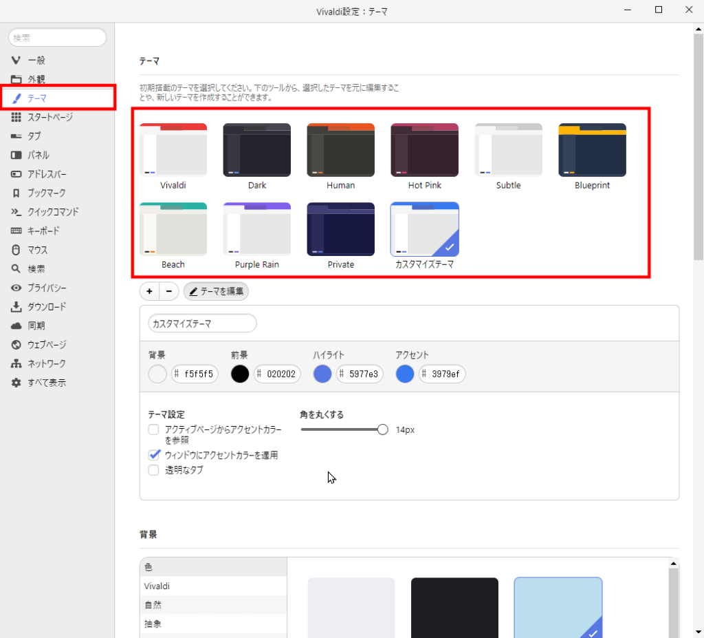
Task: Select the Private theme thumbnail
Action: tap(341, 229)
